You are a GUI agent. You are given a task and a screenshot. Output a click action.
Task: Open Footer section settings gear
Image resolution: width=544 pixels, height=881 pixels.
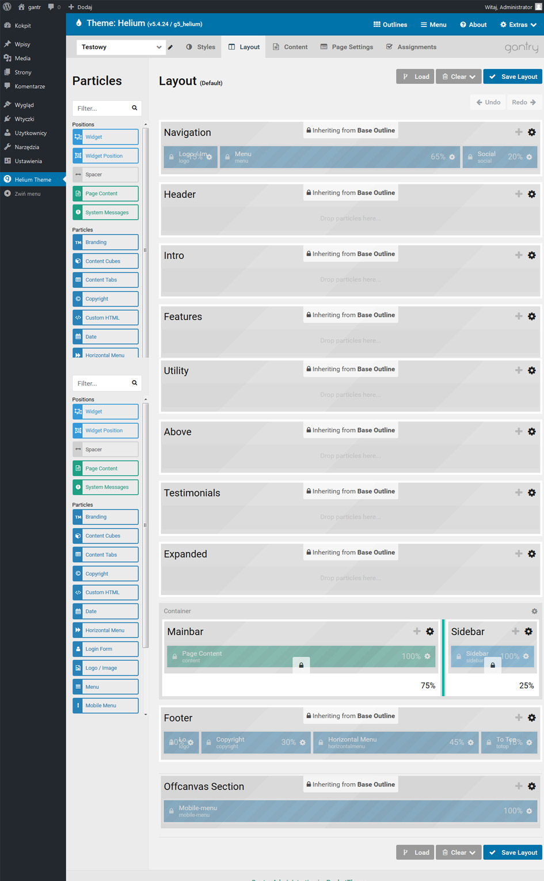coord(532,718)
